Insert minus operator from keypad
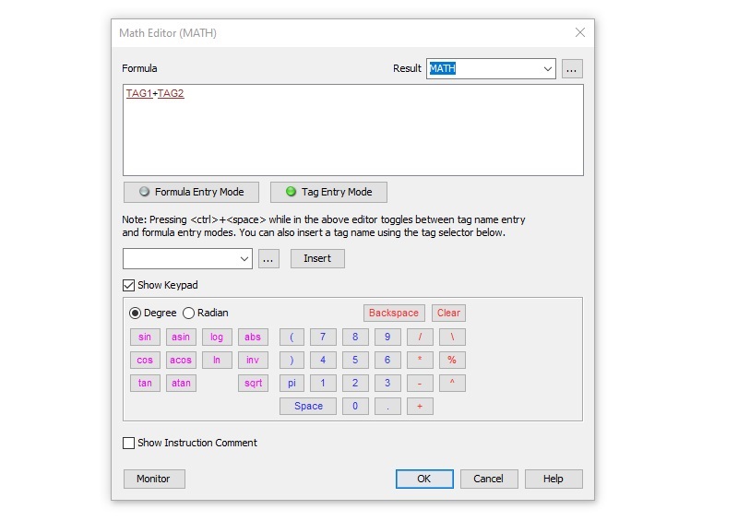Viewport: 738px width, 521px height. (x=420, y=383)
